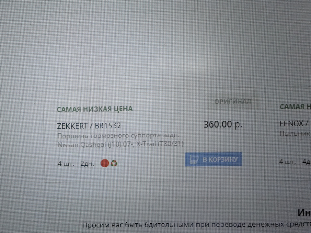Click the shopping cart icon in blue button
The width and height of the screenshot is (311, 233).
point(194,160)
